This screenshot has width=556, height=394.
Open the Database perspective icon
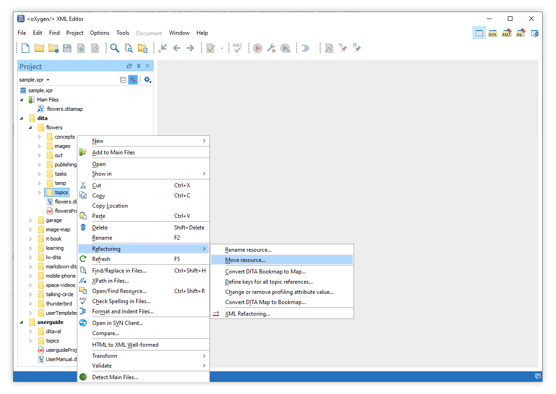point(534,33)
